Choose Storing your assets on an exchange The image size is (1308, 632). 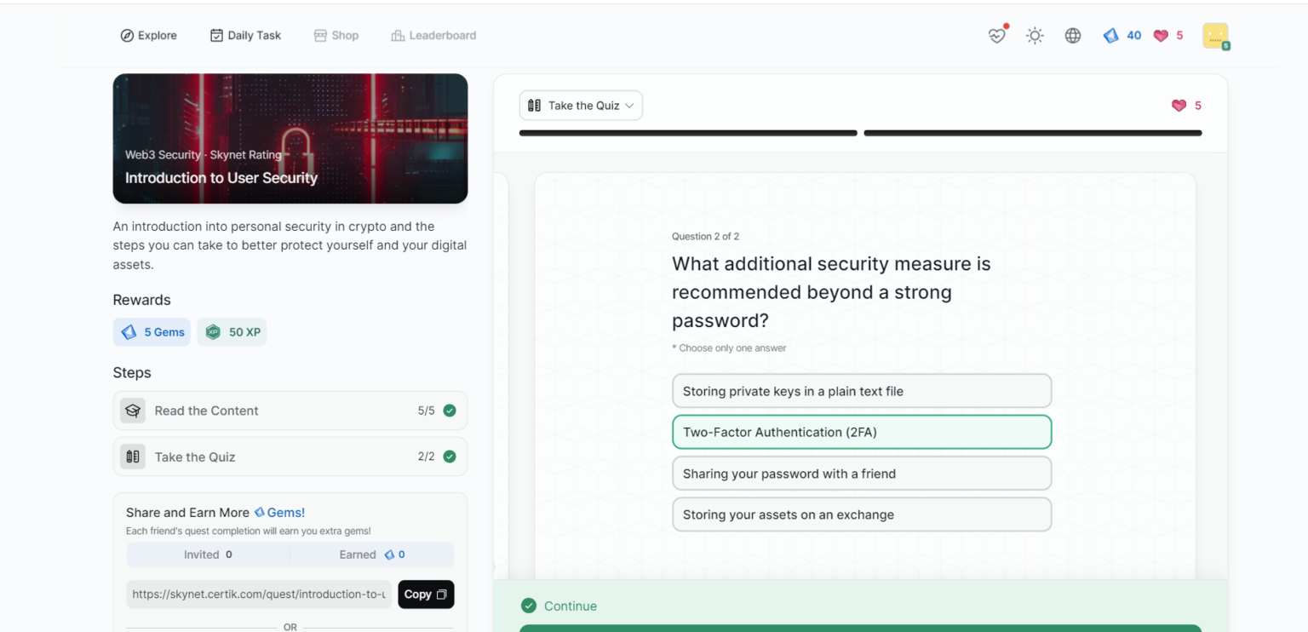(862, 514)
